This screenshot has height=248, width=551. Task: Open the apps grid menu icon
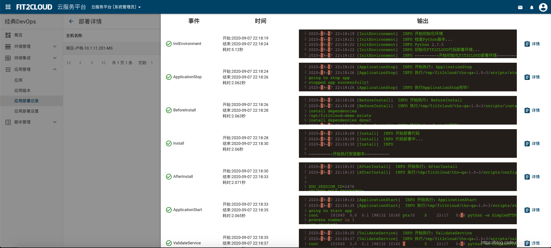coord(8,7)
